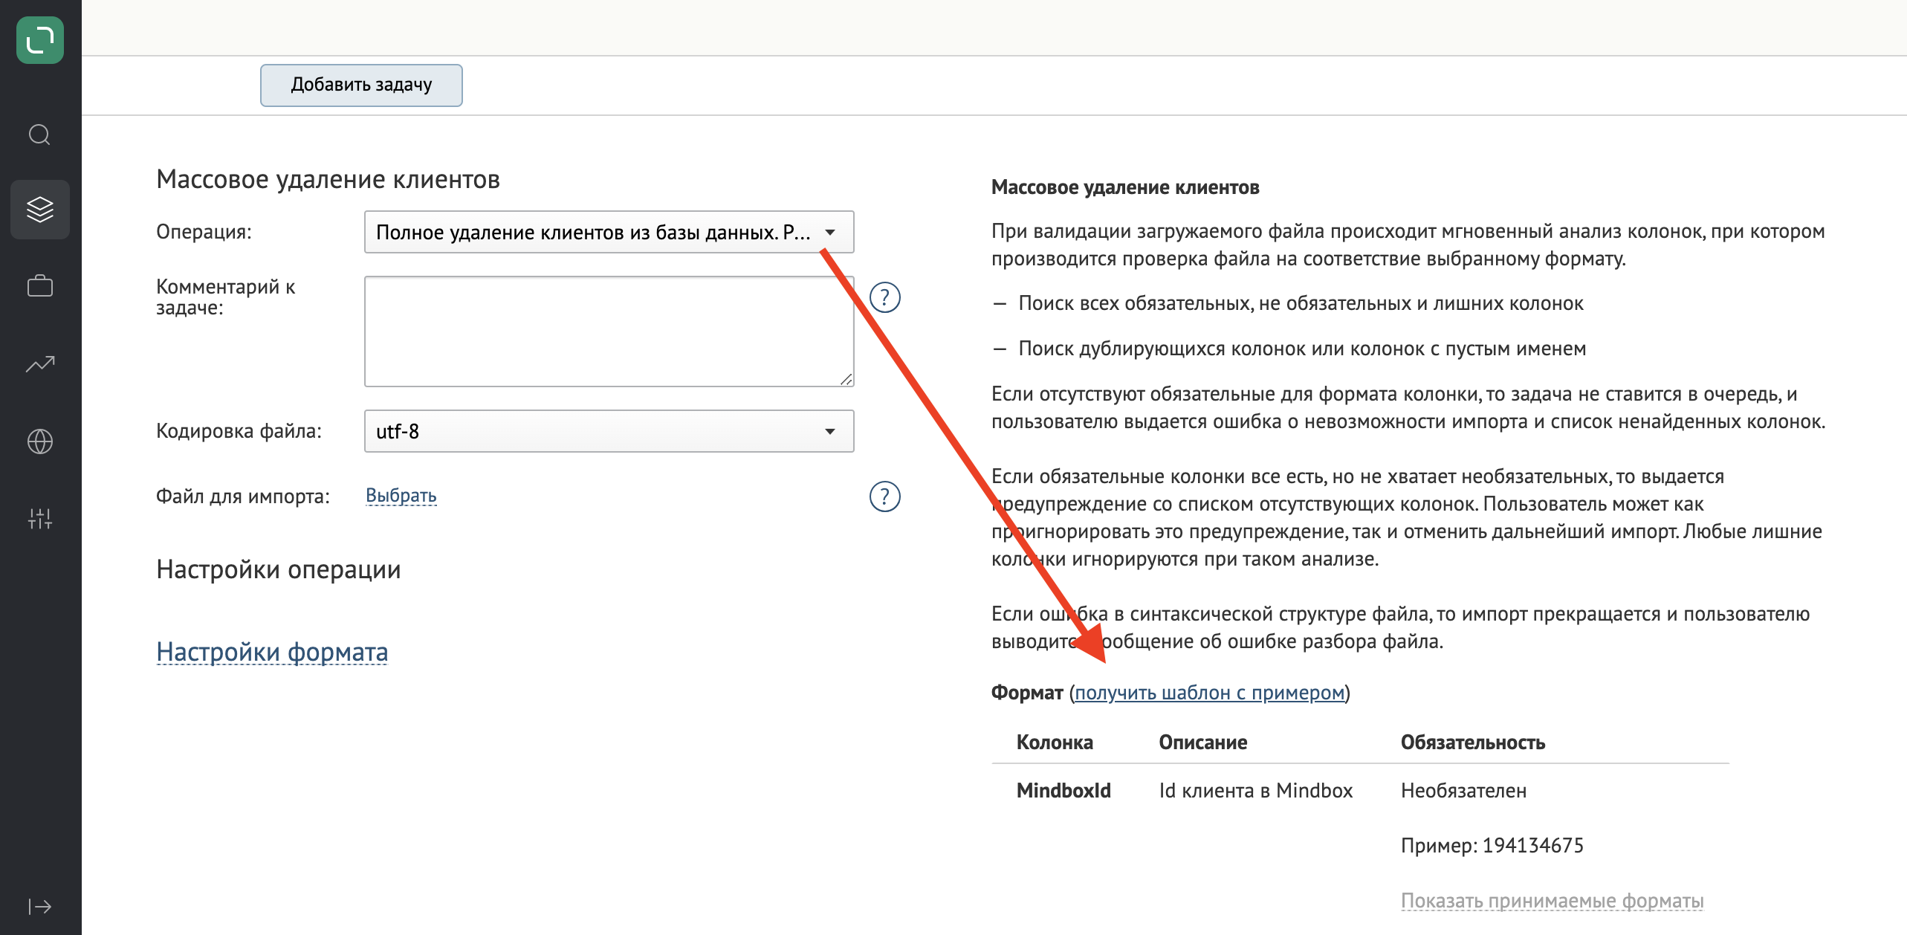Open the search icon in sidebar
Screen dimensions: 1907x935
pyautogui.click(x=40, y=135)
